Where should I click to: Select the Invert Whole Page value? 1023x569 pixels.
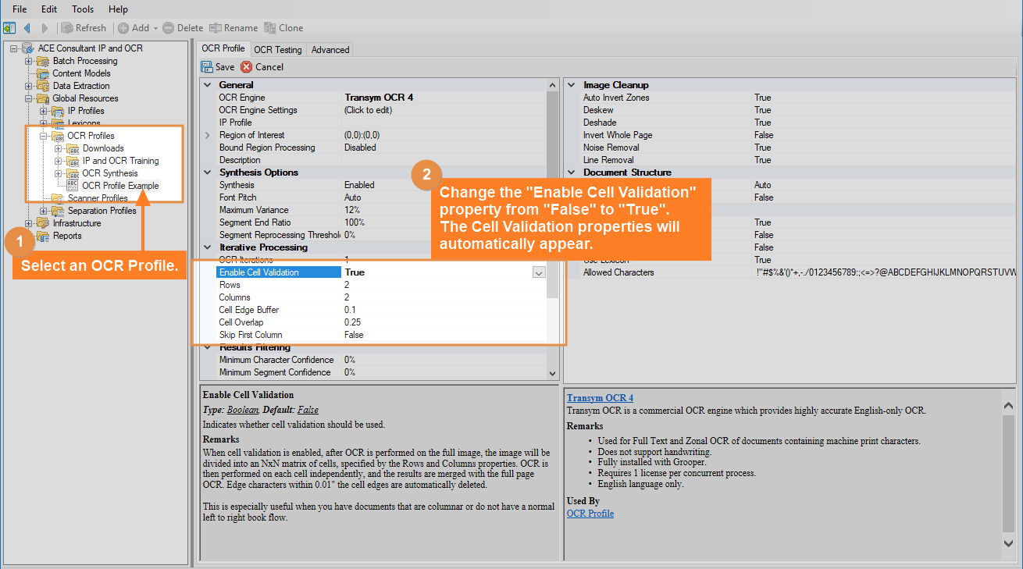(x=764, y=135)
